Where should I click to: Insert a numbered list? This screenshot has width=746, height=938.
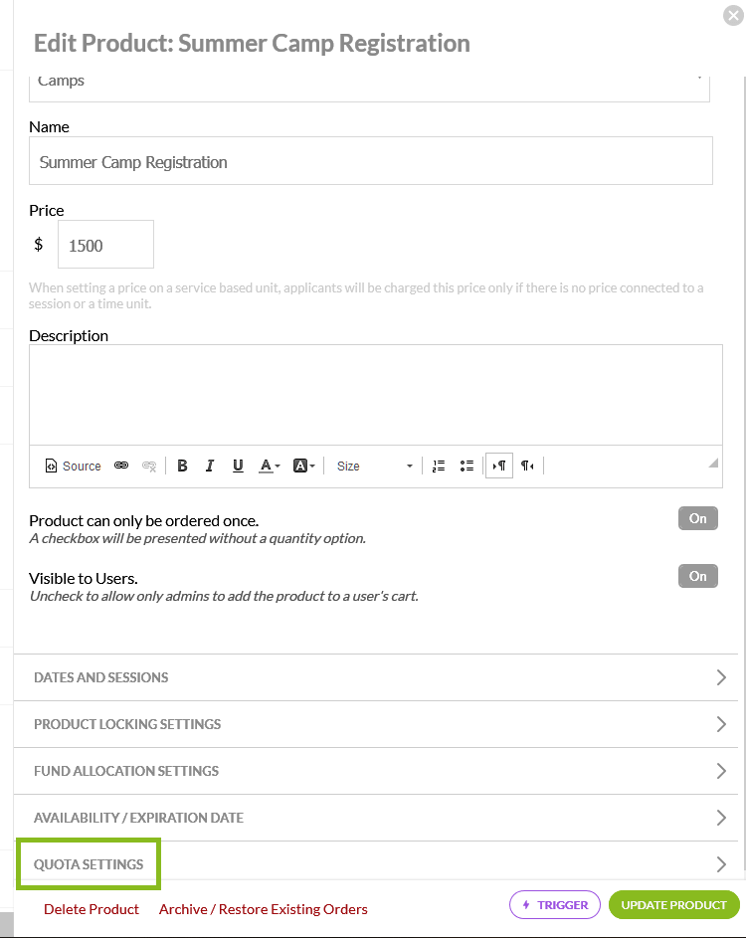439,466
